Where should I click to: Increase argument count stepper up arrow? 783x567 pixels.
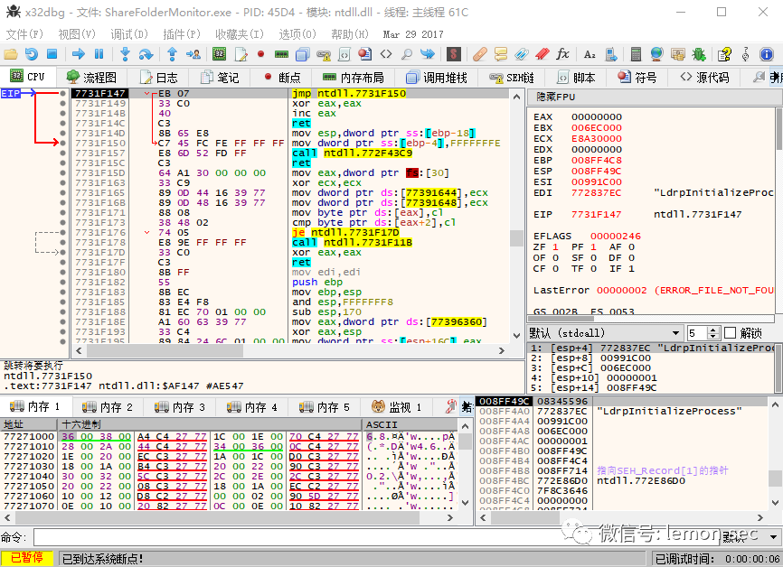click(713, 330)
